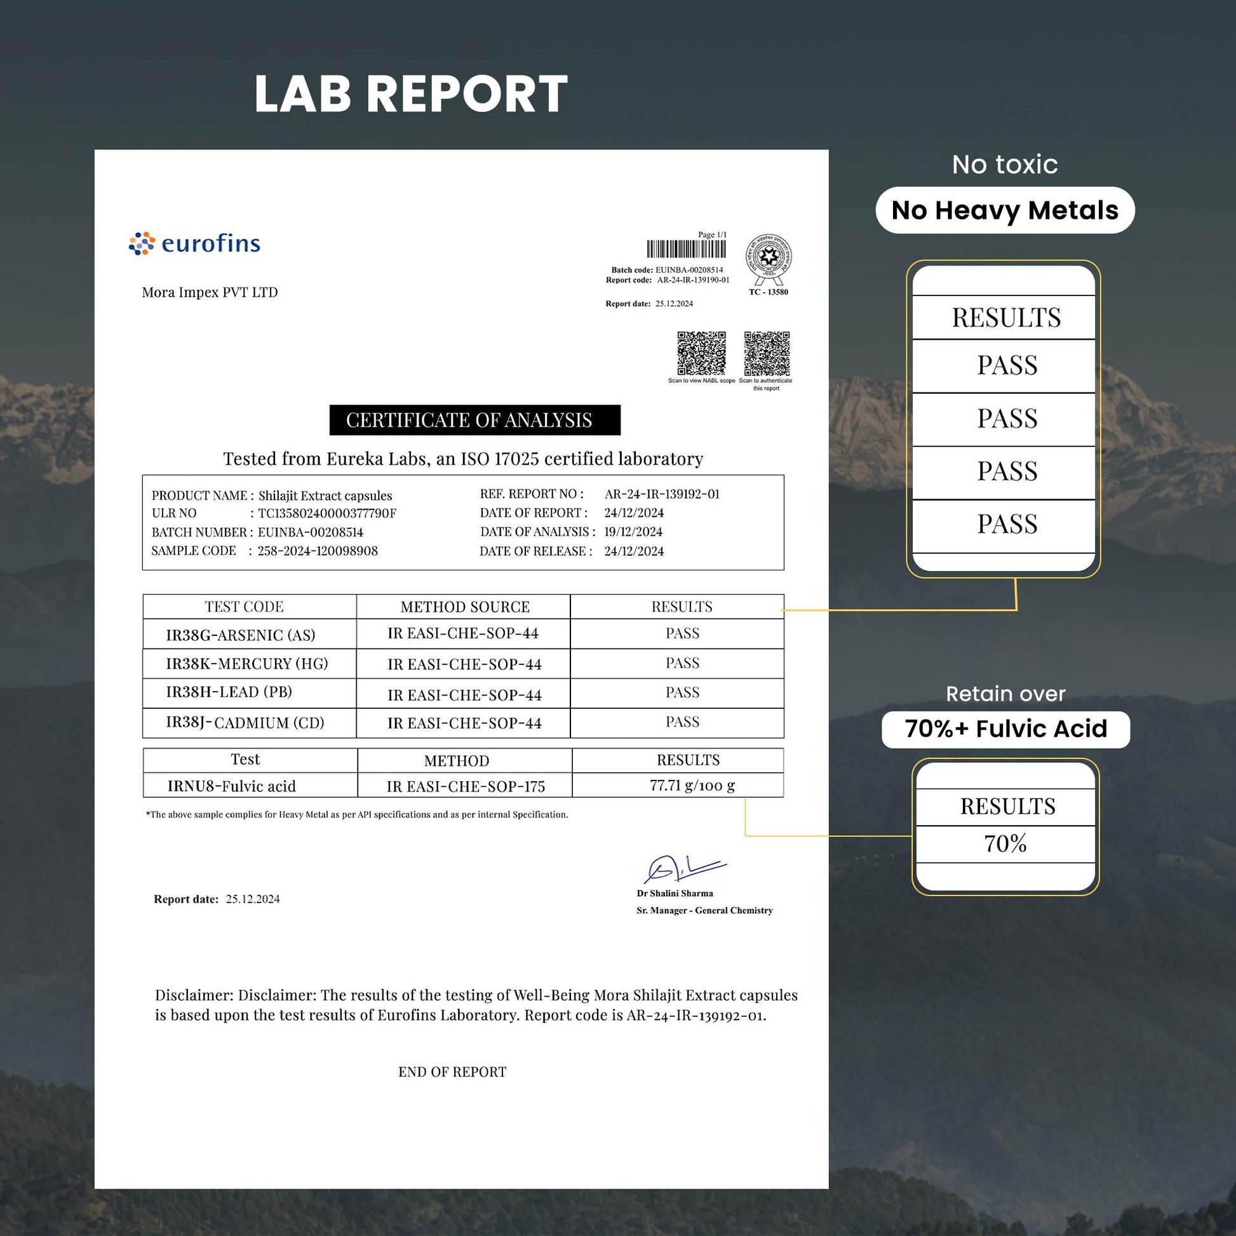Click the NABL accreditation seal TC-13580
This screenshot has width=1236, height=1236.
[x=769, y=260]
